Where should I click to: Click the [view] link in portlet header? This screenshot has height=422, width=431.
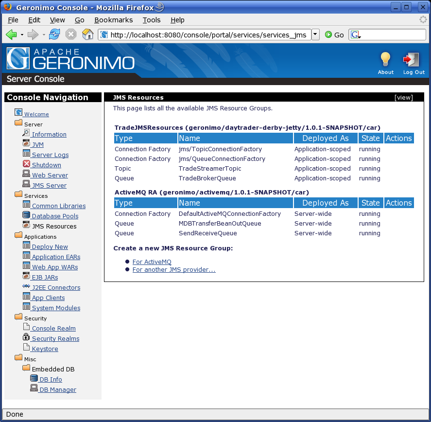pyautogui.click(x=403, y=97)
